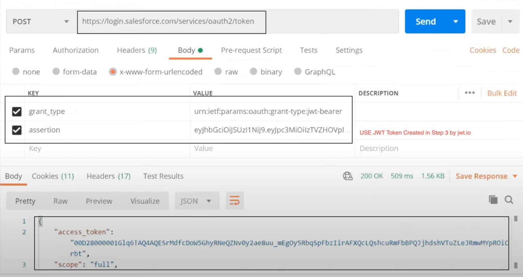Image resolution: width=523 pixels, height=277 pixels.
Task: Copy the response body to clipboard
Action: (x=493, y=200)
